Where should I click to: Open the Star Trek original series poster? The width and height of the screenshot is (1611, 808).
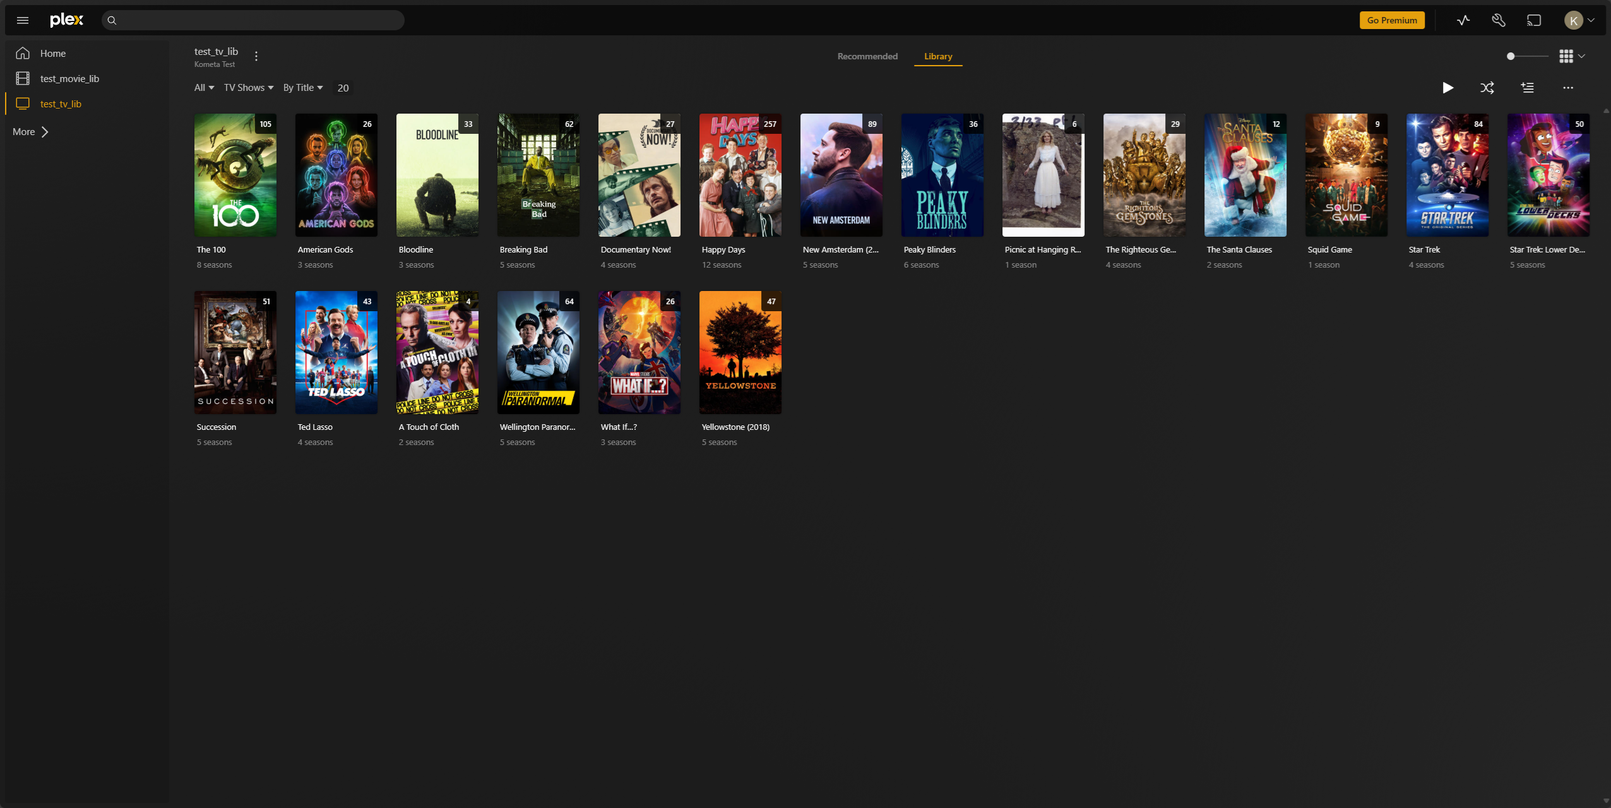tap(1448, 175)
